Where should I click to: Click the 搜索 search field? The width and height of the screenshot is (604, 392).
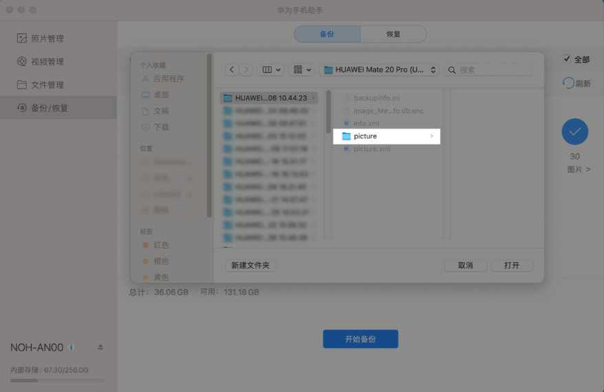488,69
